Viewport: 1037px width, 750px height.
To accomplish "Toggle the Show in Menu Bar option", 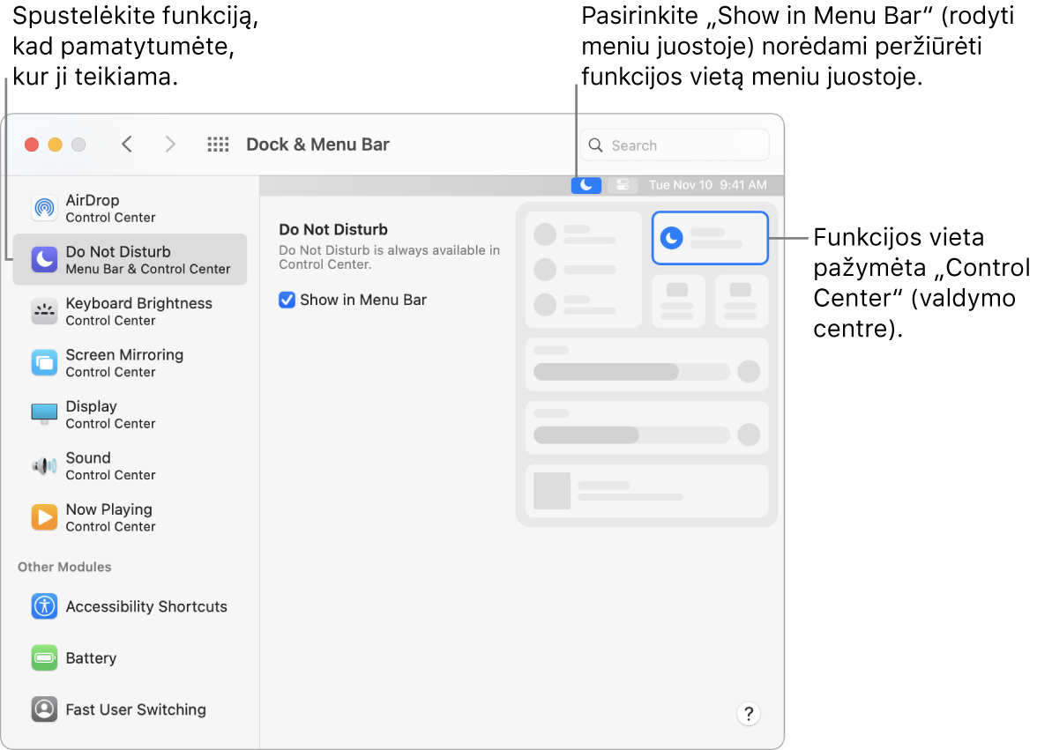I will (x=286, y=300).
